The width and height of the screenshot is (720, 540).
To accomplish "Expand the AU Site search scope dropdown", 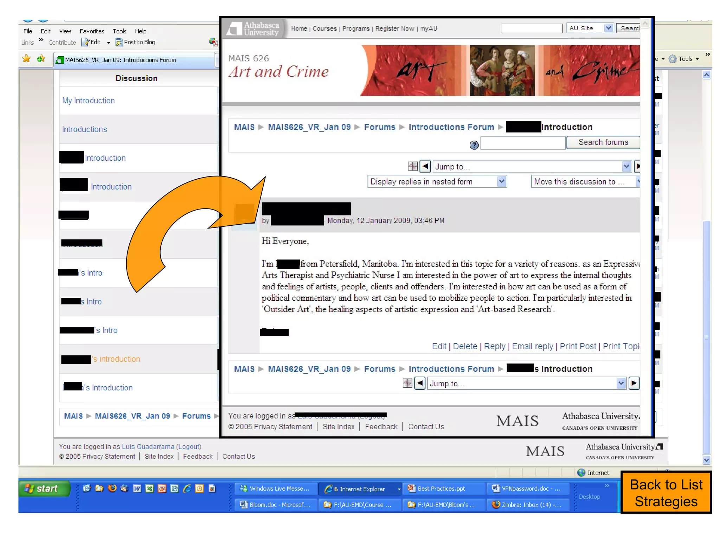I will pyautogui.click(x=608, y=28).
